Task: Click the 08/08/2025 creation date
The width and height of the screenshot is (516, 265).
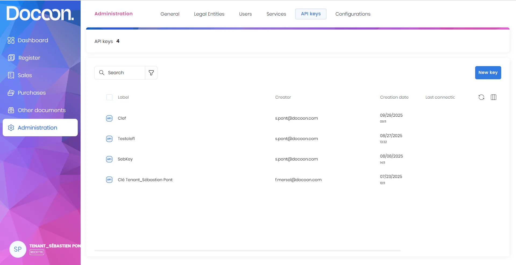Action: coord(391,156)
